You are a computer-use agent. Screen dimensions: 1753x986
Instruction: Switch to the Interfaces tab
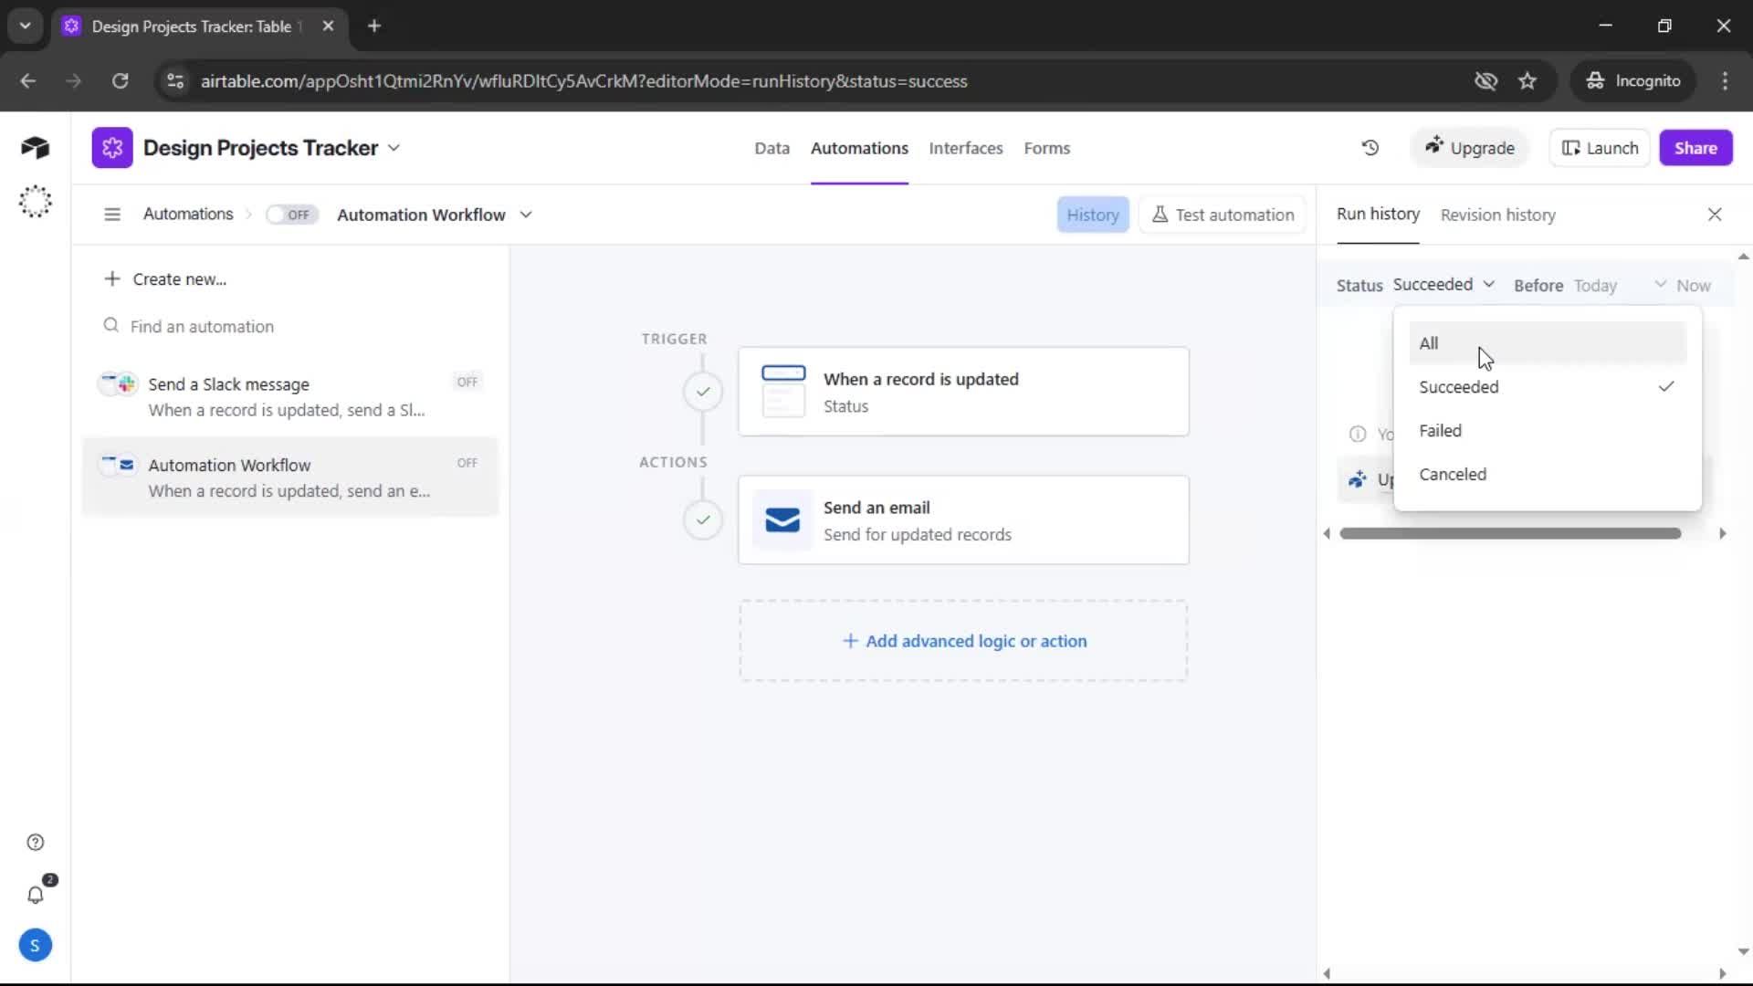(965, 148)
